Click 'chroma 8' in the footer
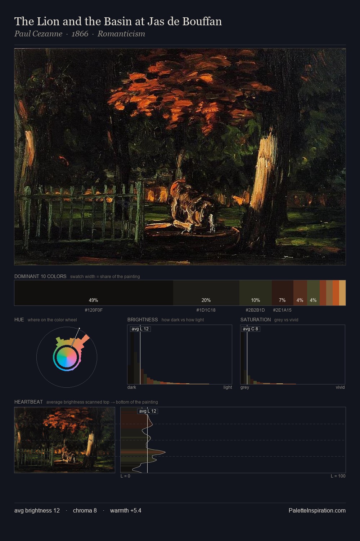The image size is (360, 541). 85,510
